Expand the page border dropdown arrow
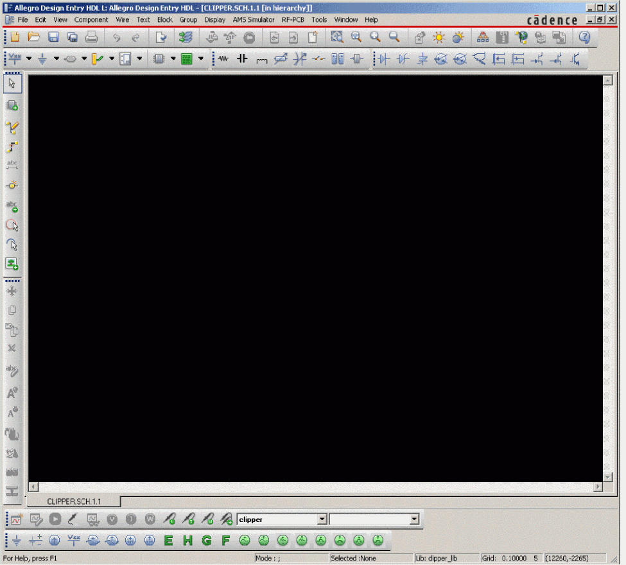Viewport: 626px width, 565px height. (x=139, y=58)
